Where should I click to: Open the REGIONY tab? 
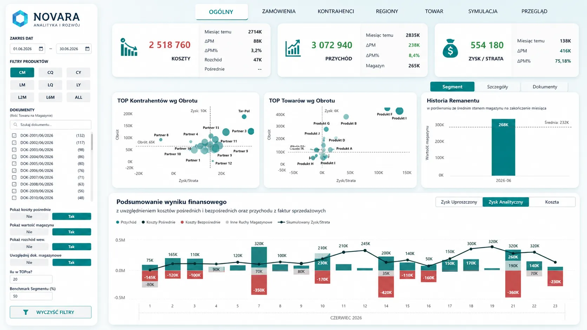387,11
